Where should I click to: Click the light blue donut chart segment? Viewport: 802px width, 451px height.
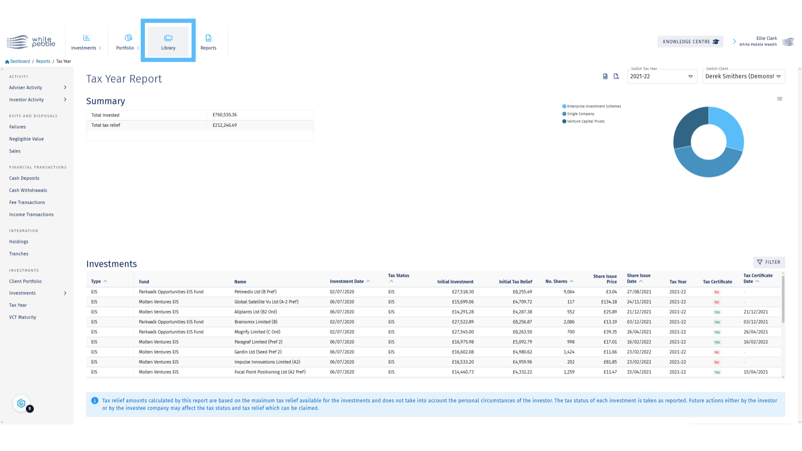click(730, 125)
